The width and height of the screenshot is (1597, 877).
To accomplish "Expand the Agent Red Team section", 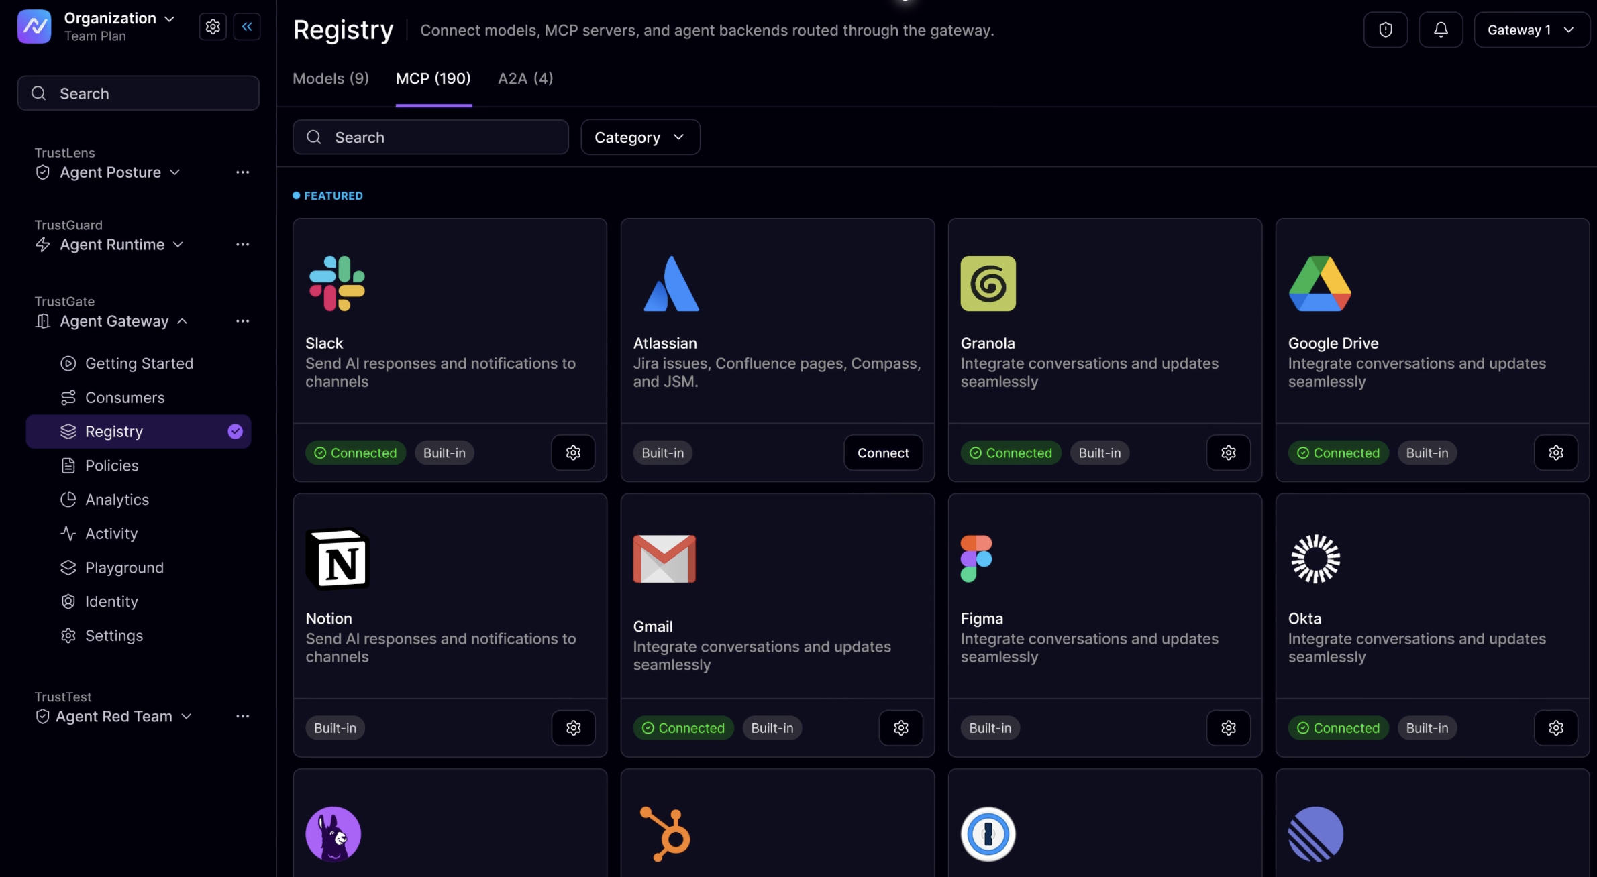I will [114, 717].
